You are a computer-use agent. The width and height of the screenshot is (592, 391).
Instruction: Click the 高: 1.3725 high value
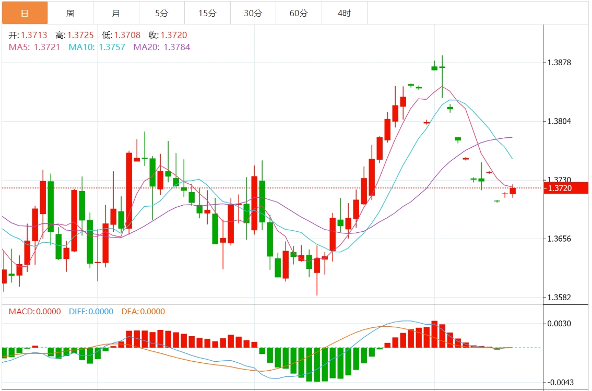74,35
